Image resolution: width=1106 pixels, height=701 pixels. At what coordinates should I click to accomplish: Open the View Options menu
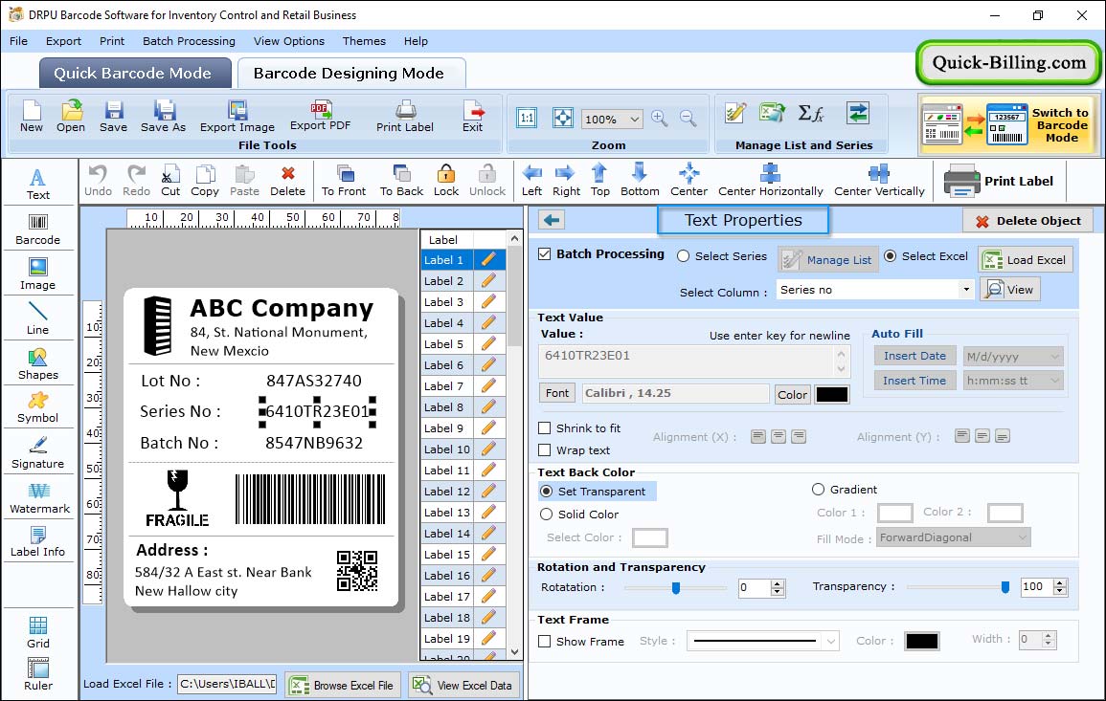[289, 41]
